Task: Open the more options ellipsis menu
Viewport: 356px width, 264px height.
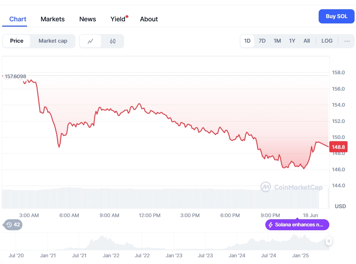Action: click(347, 41)
